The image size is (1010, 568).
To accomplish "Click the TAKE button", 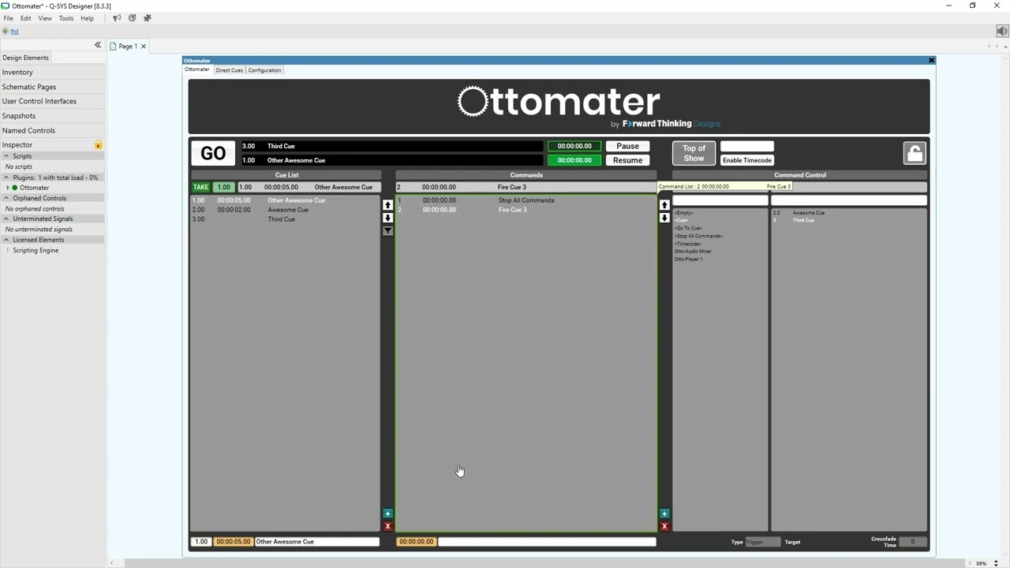I will point(200,187).
